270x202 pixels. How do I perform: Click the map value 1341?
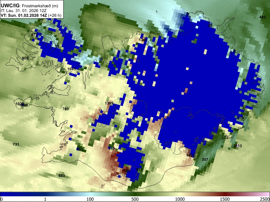click(x=143, y=40)
